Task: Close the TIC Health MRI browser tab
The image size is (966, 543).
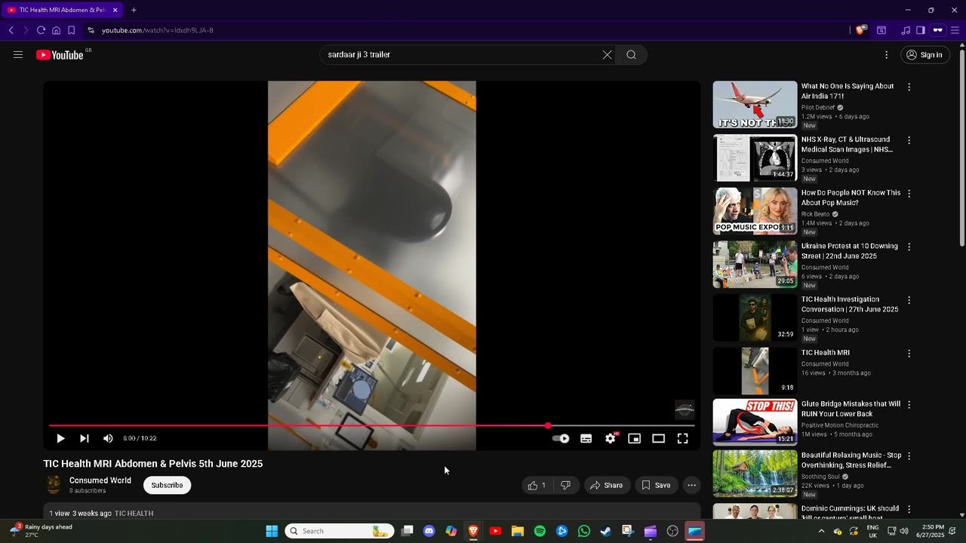Action: pyautogui.click(x=115, y=10)
